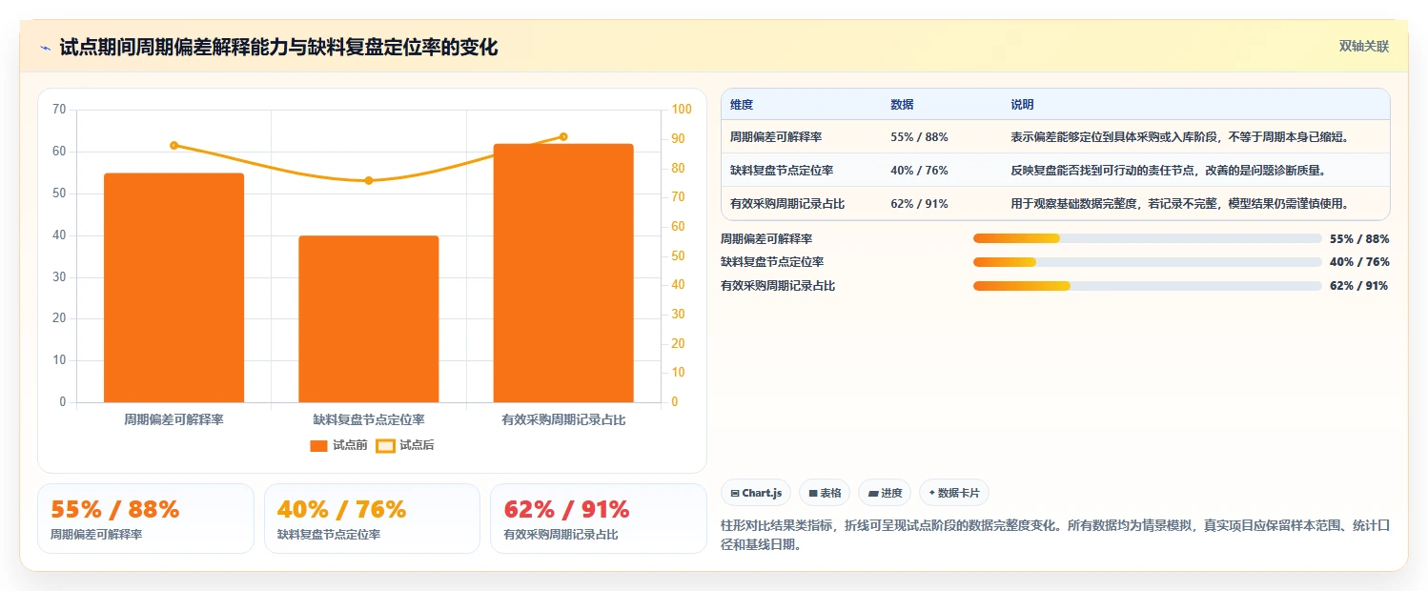Click the line point above 缺料复盘节点定位率 bar
This screenshot has height=591, width=1428.
369,180
